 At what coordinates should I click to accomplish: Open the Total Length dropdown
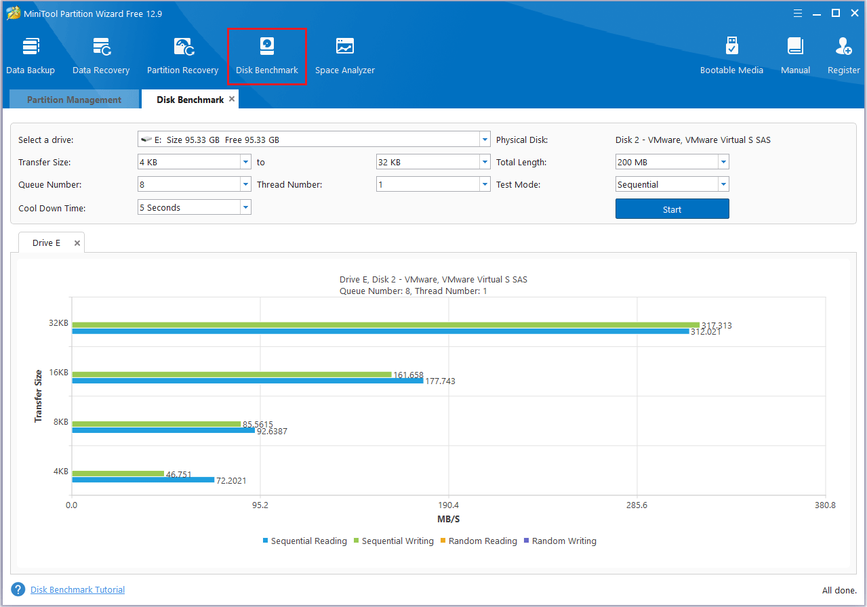[x=723, y=161]
